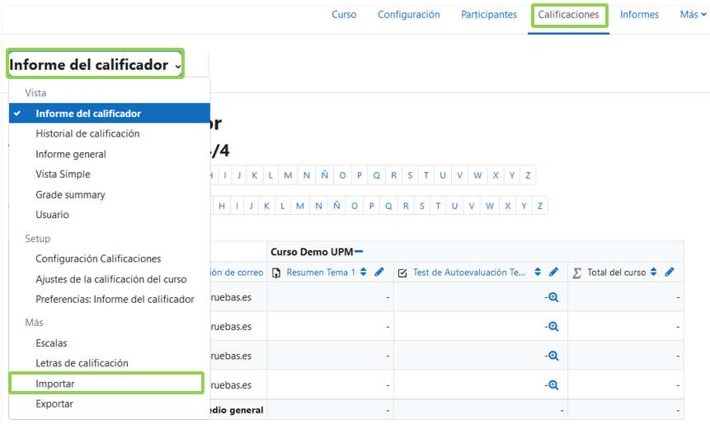Screen dimensions: 710x424
Task: Click the edit pencil for Test de Autoevaluación
Action: [554, 273]
